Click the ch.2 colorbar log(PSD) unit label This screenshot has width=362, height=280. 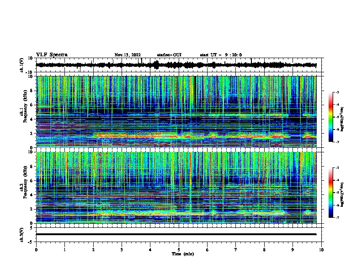pos(342,195)
